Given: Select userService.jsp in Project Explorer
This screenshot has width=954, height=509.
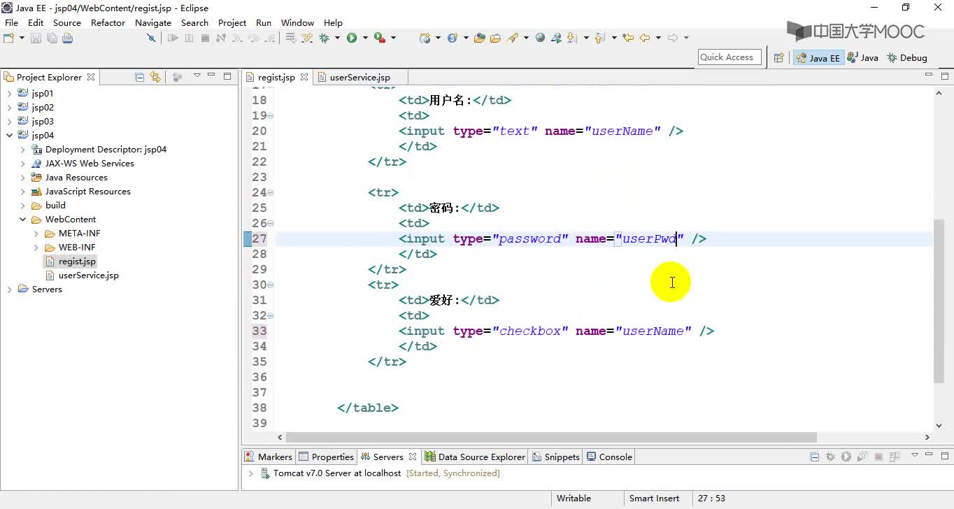Looking at the screenshot, I should (x=81, y=275).
